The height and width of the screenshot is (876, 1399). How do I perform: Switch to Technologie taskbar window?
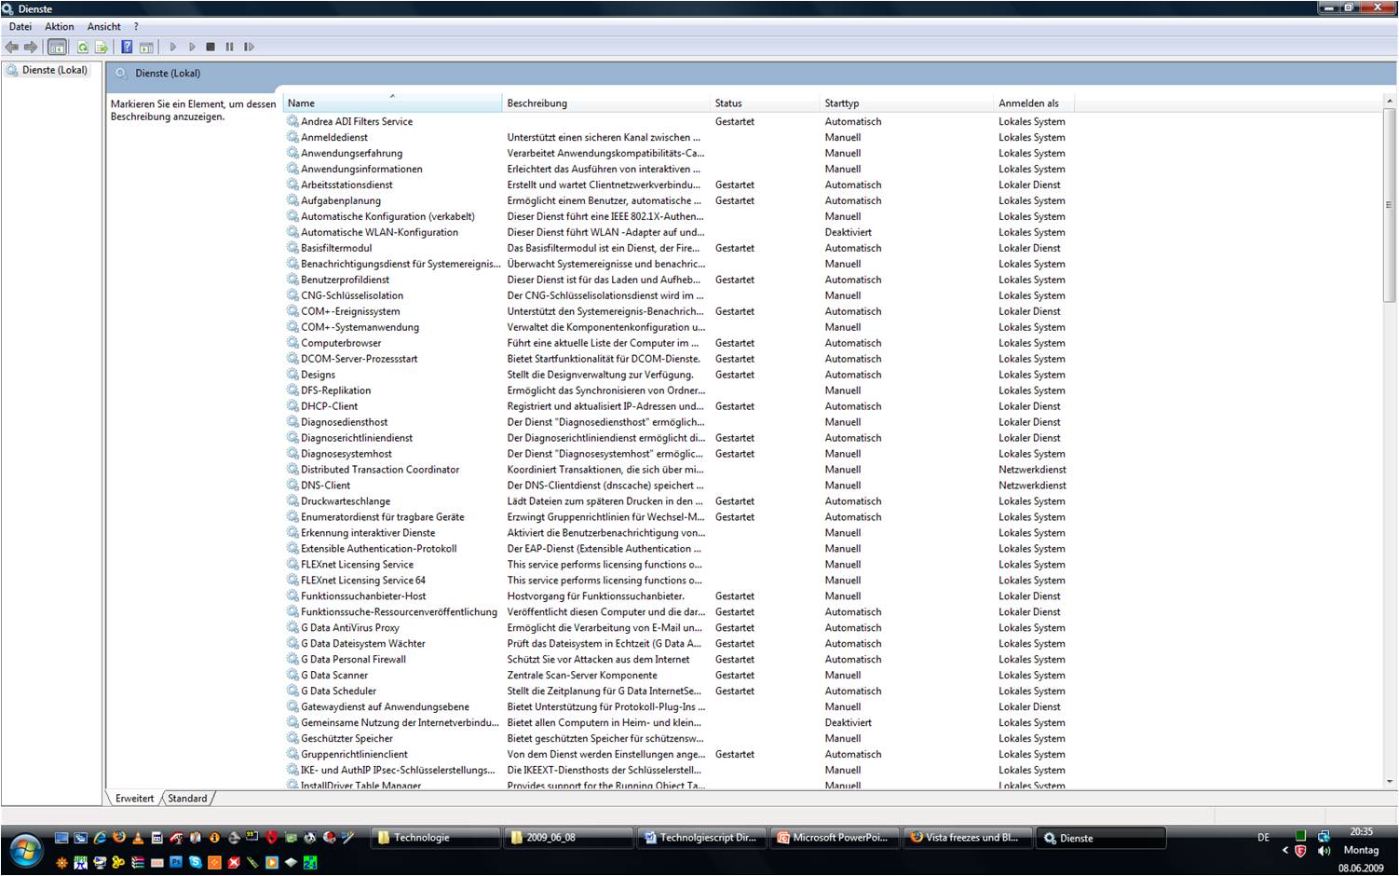coord(435,838)
